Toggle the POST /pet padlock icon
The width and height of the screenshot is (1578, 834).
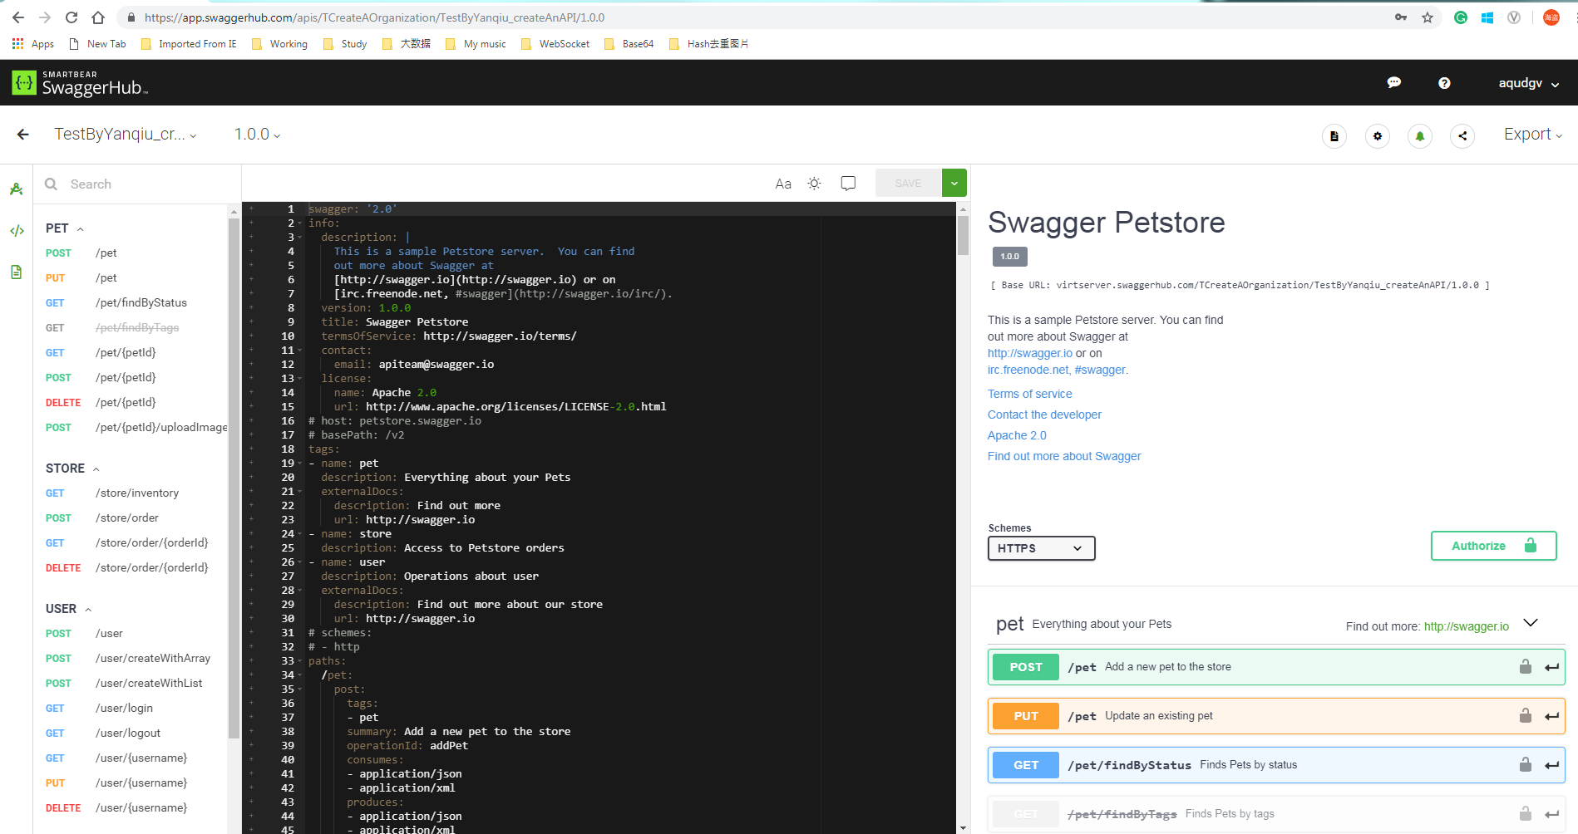1526,666
